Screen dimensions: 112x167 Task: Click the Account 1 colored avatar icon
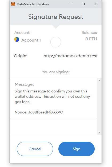coord(17,39)
